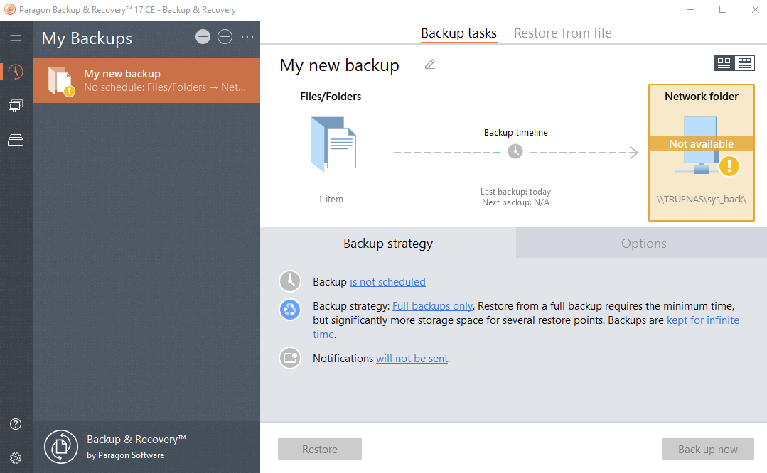Open the My Backups more options ellipsis
The image size is (767, 473).
coord(247,37)
